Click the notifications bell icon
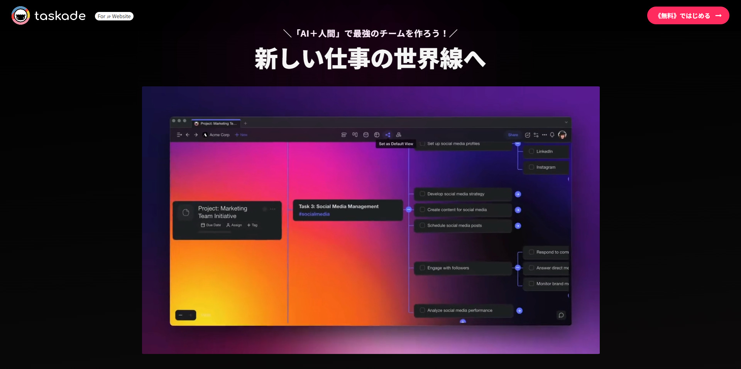 click(x=552, y=135)
